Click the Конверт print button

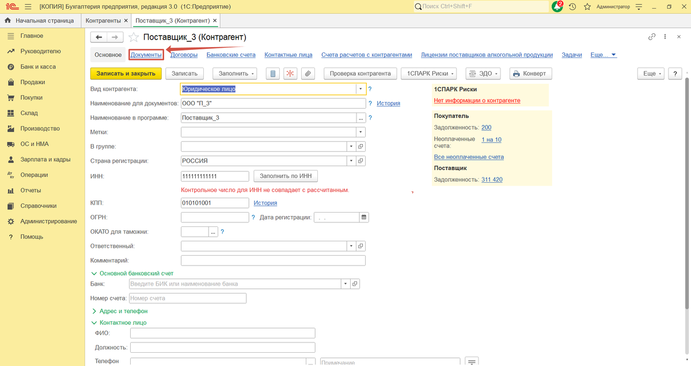pyautogui.click(x=530, y=74)
